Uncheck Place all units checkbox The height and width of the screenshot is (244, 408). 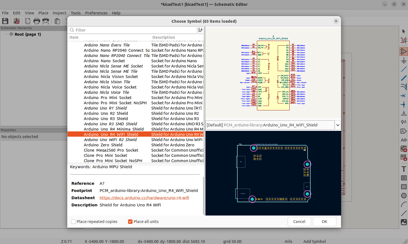coord(130,222)
